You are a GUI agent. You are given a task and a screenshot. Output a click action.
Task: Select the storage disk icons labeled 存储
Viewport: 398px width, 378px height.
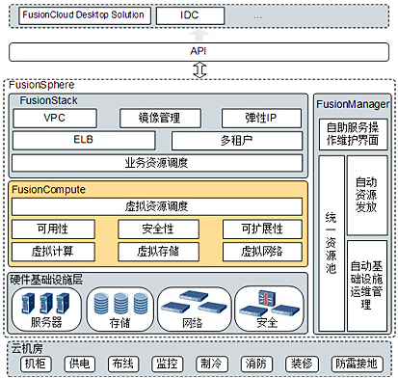120,303
